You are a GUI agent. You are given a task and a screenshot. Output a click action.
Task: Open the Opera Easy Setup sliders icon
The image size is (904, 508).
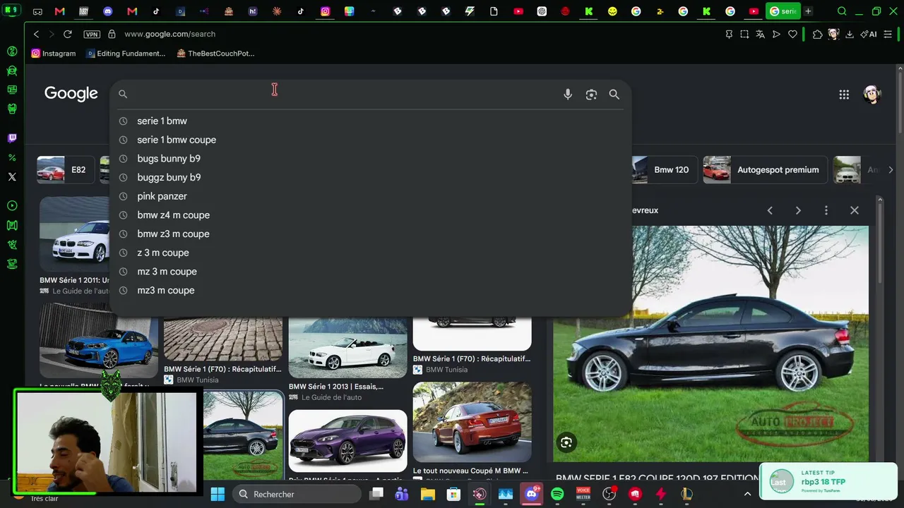[x=888, y=34]
